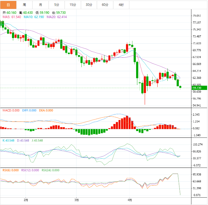Click the low price 59.190 value
The width and height of the screenshot is (208, 205).
[x=45, y=13]
